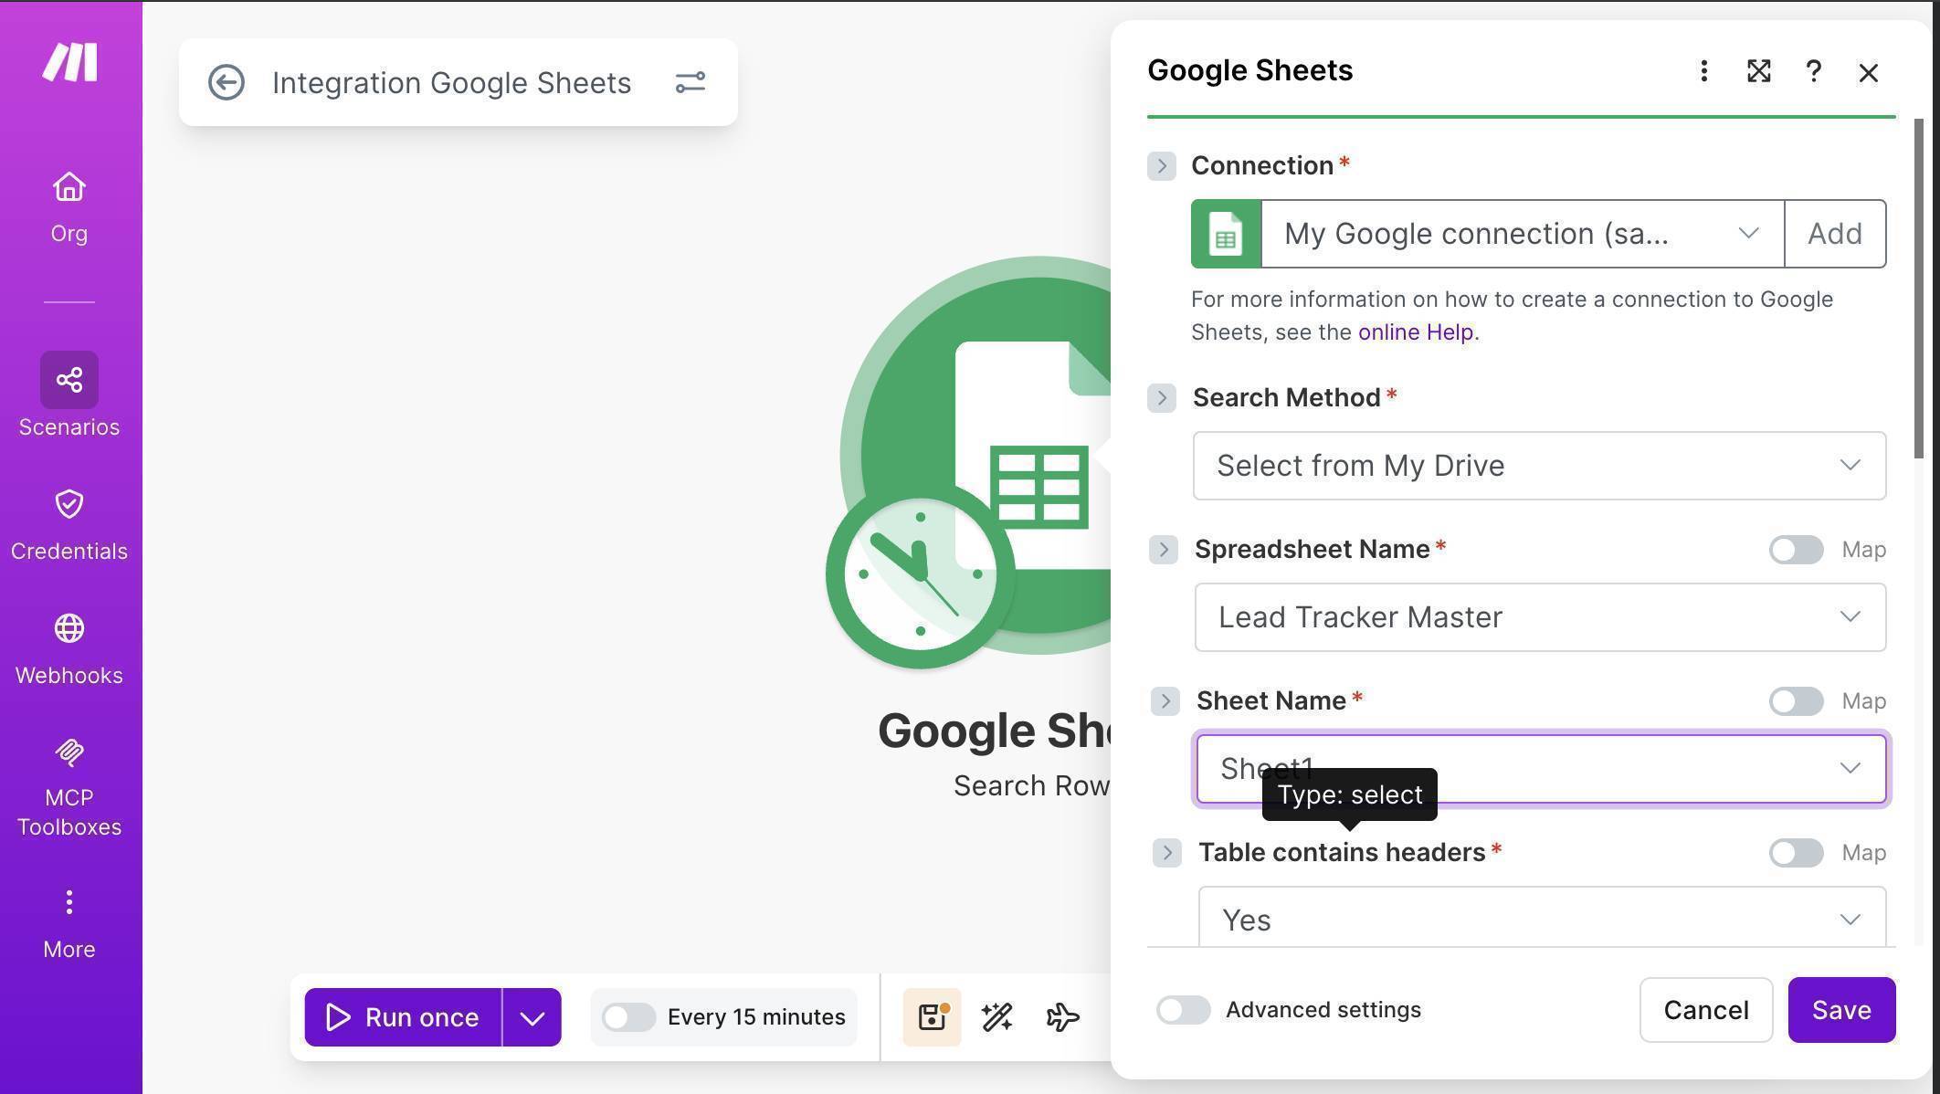Click the scenario name Integration Google Sheets
The width and height of the screenshot is (1940, 1094).
coord(451,82)
